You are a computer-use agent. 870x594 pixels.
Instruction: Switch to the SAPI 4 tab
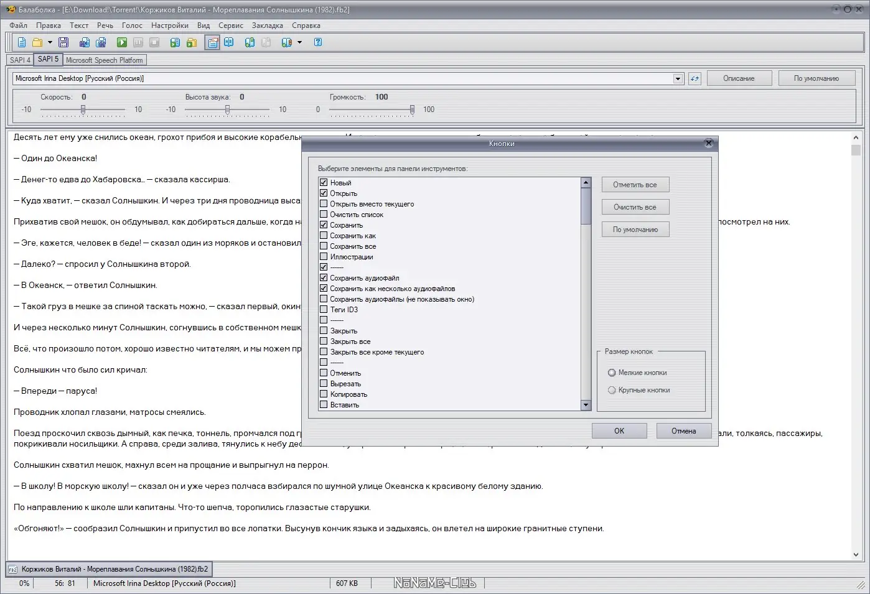[20, 60]
